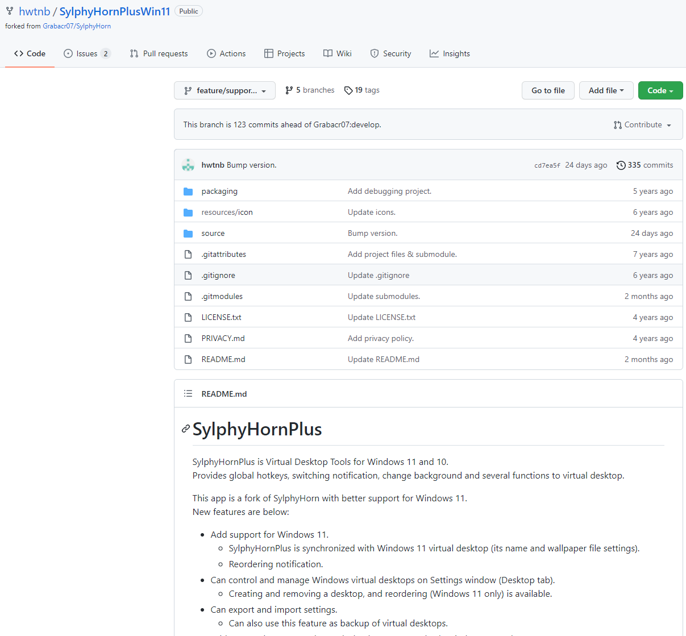686x636 pixels.
Task: View the 335 commits history
Action: tap(645, 165)
